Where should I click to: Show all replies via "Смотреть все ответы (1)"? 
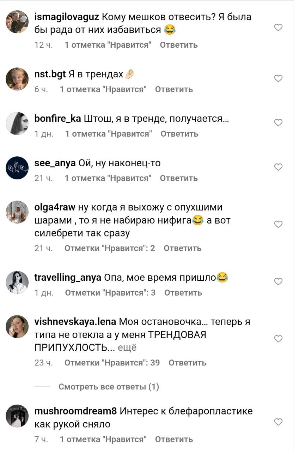tap(109, 387)
